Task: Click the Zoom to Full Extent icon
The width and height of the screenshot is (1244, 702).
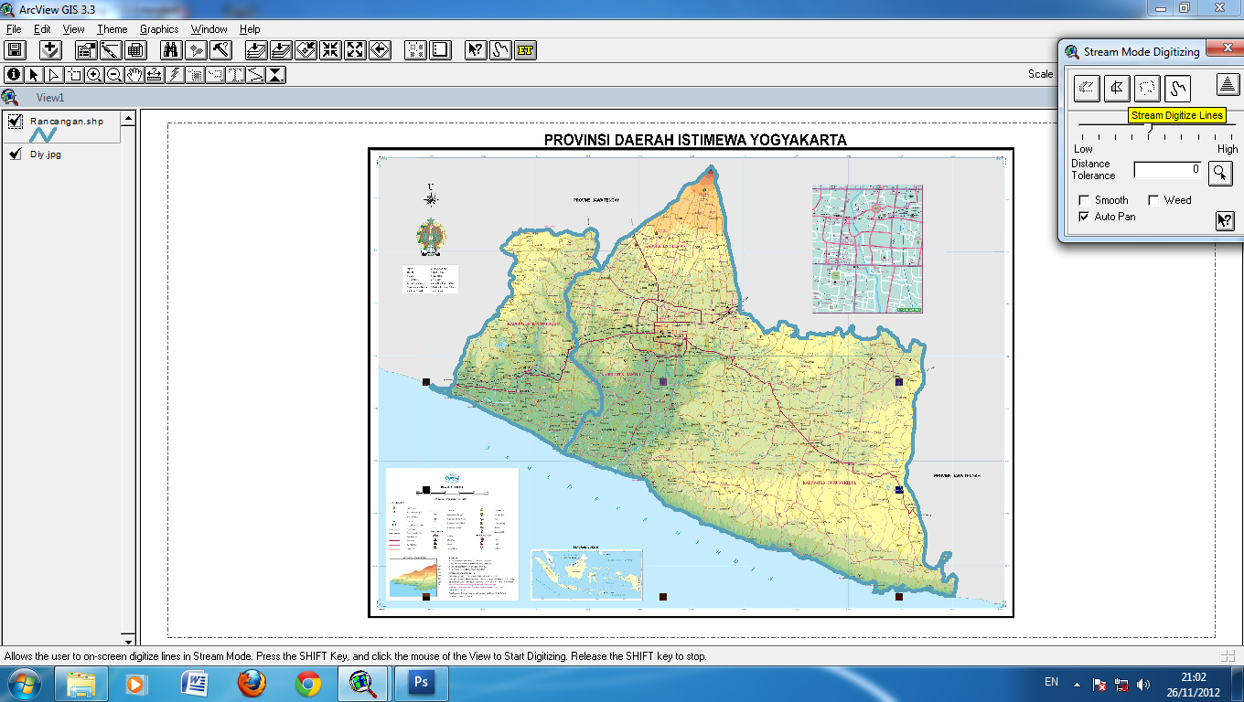Action: click(353, 50)
